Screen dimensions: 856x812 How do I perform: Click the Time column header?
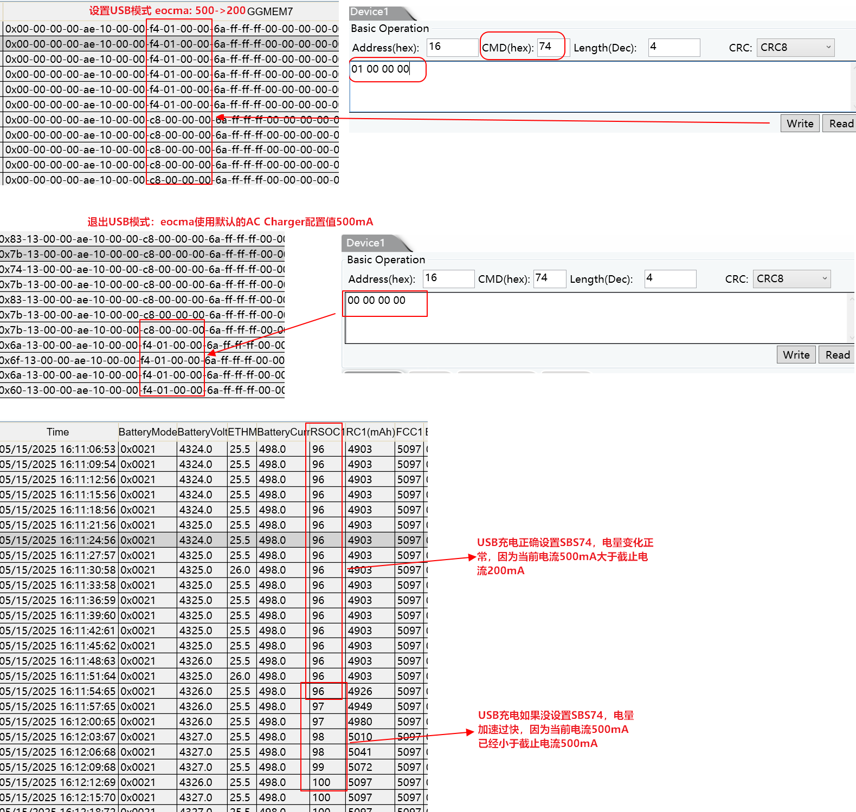58,432
